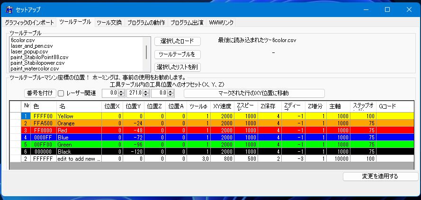Click the 番号を付け button
Screen dimensions: 421x200
pyautogui.click(x=40, y=93)
